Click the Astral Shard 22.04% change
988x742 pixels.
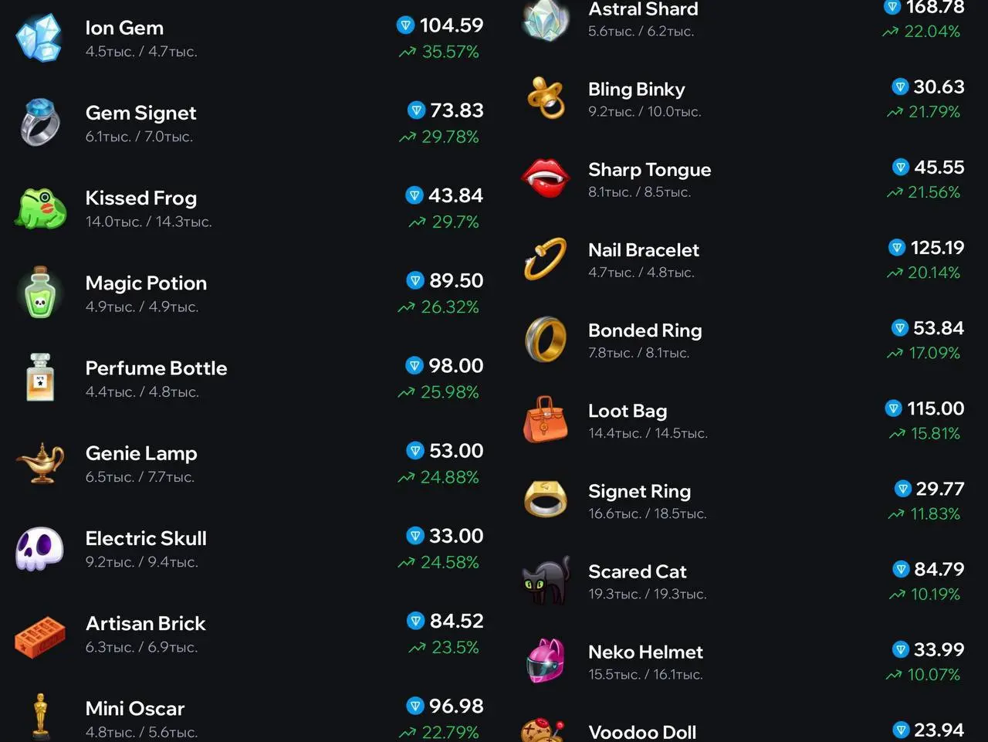(x=931, y=32)
